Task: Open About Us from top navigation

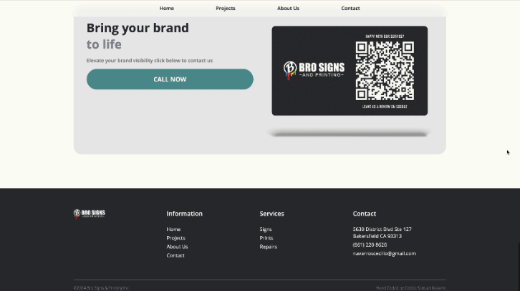Action: click(288, 9)
